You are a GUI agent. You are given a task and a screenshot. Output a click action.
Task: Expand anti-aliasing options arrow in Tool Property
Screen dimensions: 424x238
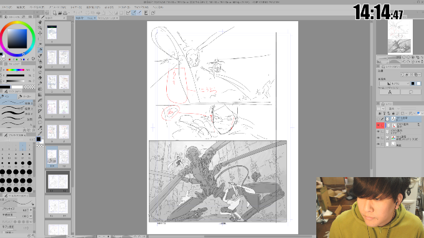click(x=31, y=222)
